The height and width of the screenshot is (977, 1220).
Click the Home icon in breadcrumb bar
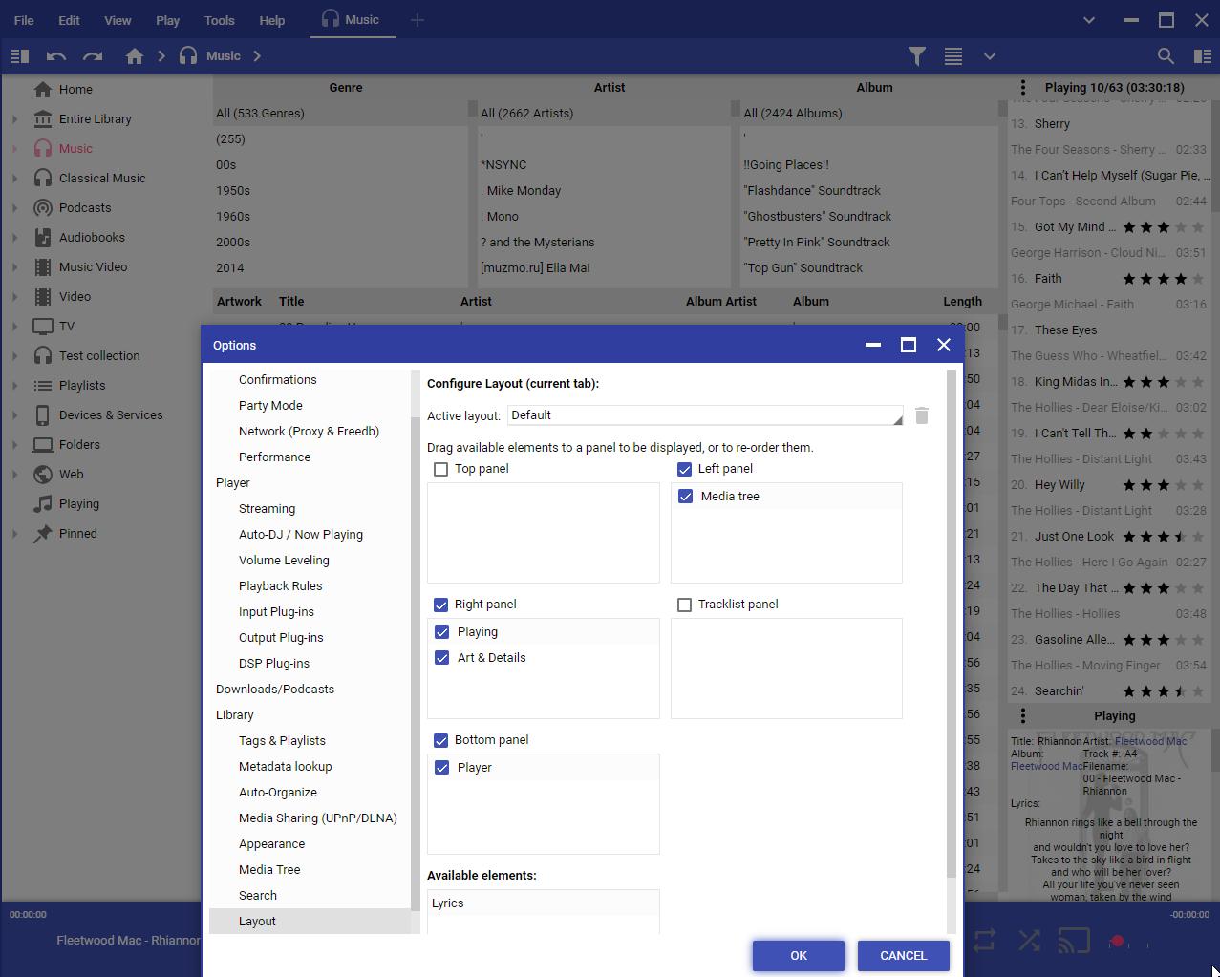pos(135,56)
